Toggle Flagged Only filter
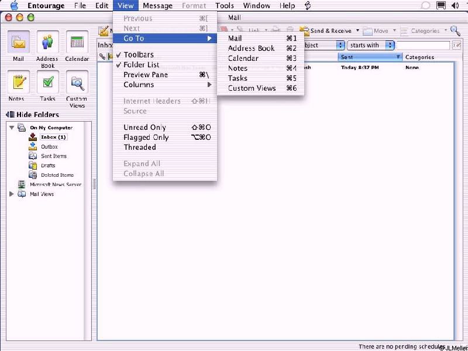The height and width of the screenshot is (351, 468). pos(165,137)
